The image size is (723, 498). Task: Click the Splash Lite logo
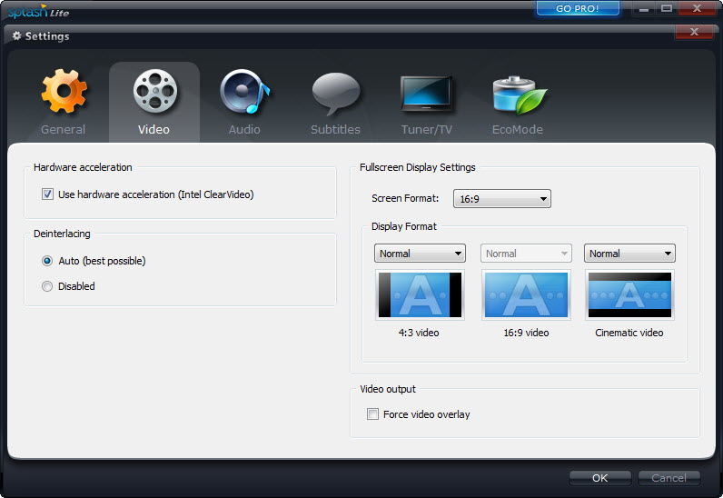(x=39, y=11)
